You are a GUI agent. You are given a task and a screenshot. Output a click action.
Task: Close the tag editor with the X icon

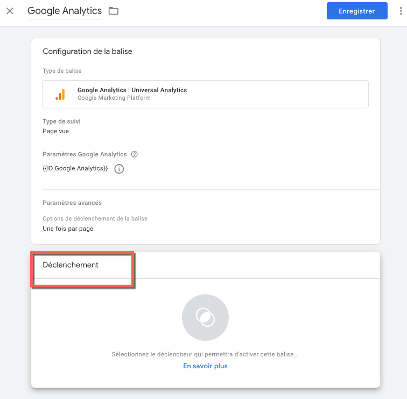coord(10,11)
